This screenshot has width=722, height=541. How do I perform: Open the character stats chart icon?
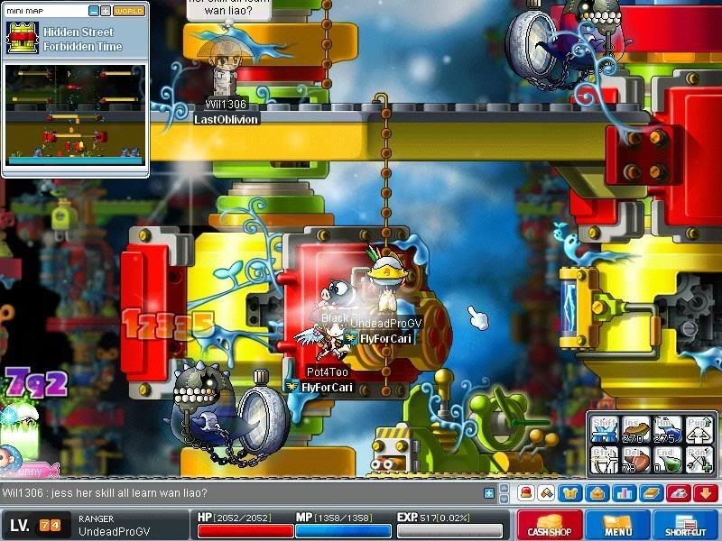624,493
